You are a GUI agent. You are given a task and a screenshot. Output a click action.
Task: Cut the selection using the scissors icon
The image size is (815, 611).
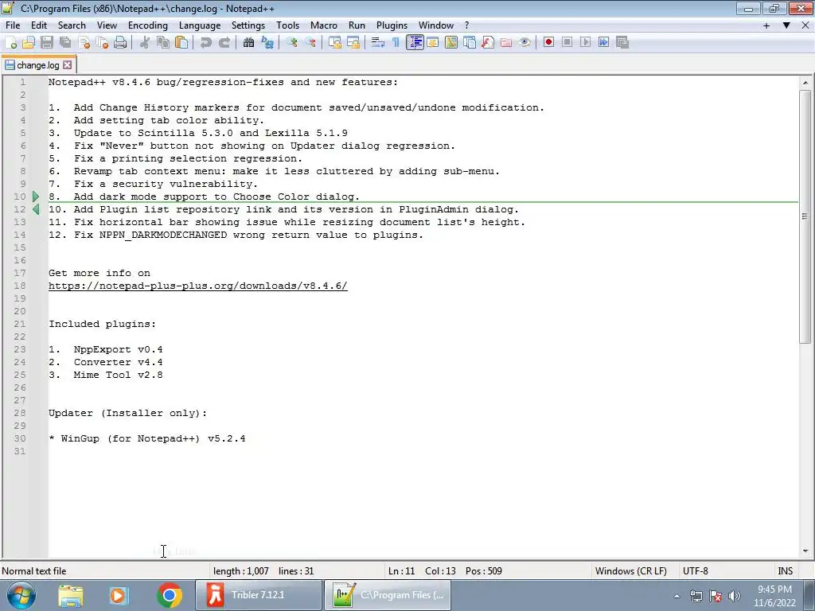[145, 43]
